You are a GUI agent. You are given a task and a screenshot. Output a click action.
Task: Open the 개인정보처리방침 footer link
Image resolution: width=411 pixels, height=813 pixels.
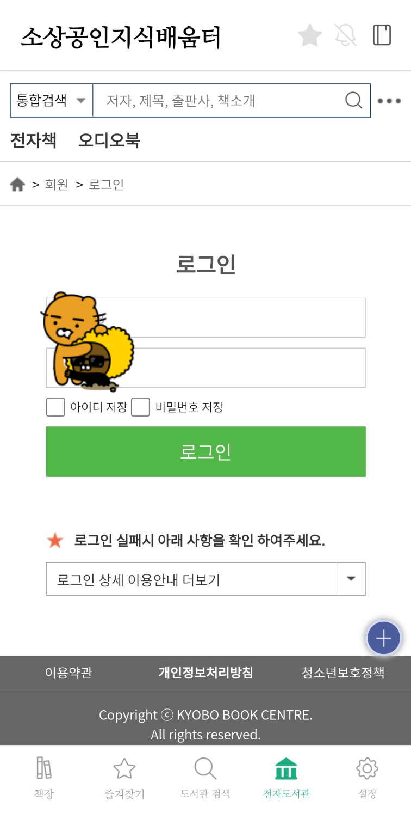click(x=205, y=672)
